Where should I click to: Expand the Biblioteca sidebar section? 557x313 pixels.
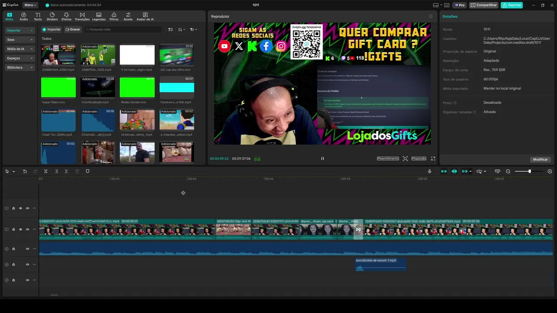click(x=20, y=67)
